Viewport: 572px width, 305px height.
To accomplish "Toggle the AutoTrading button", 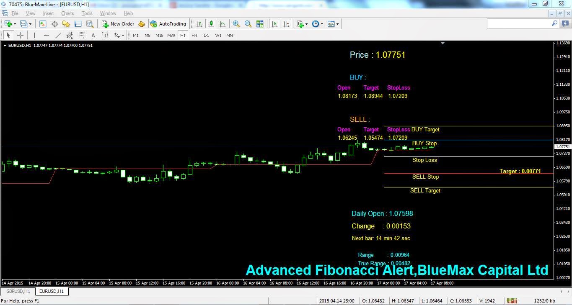I will tap(168, 24).
